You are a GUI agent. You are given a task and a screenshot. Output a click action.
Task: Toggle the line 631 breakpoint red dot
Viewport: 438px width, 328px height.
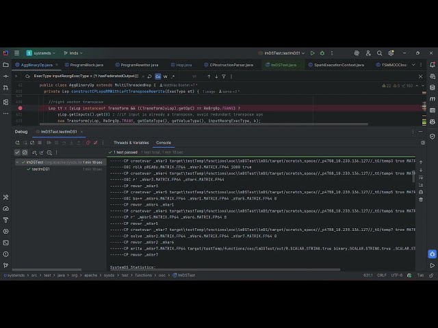click(x=20, y=108)
